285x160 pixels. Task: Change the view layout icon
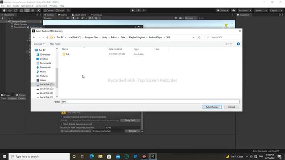pos(227,44)
